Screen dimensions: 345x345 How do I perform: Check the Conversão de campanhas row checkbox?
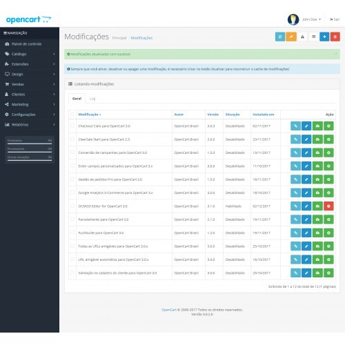click(x=72, y=152)
